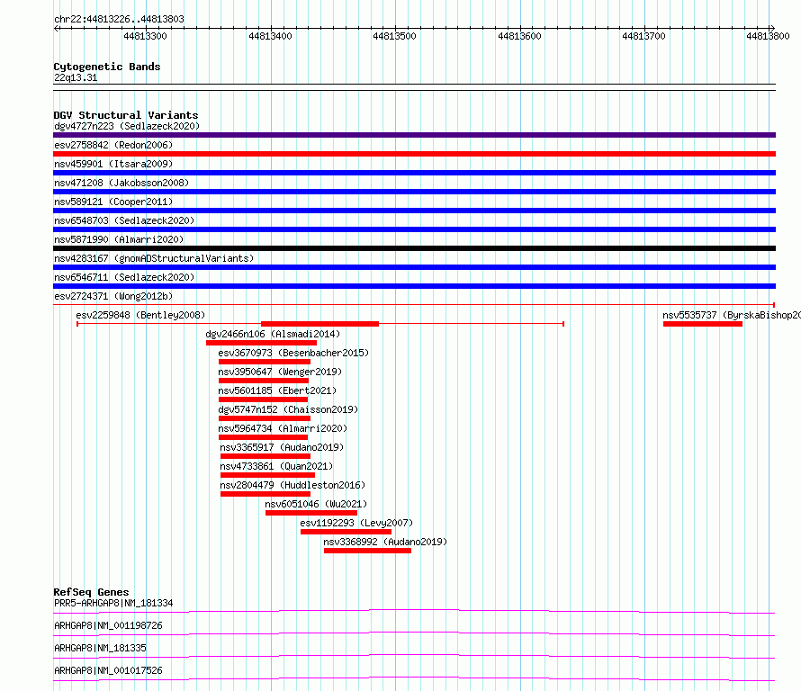Viewport: 801px width, 691px height.
Task: Open PRR5-ARHGAP8|NM_181334 gene entry
Action: [113, 603]
